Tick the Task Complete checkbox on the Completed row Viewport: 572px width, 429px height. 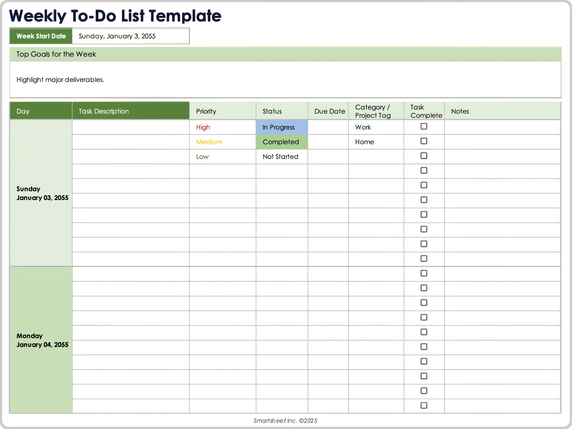coord(424,141)
